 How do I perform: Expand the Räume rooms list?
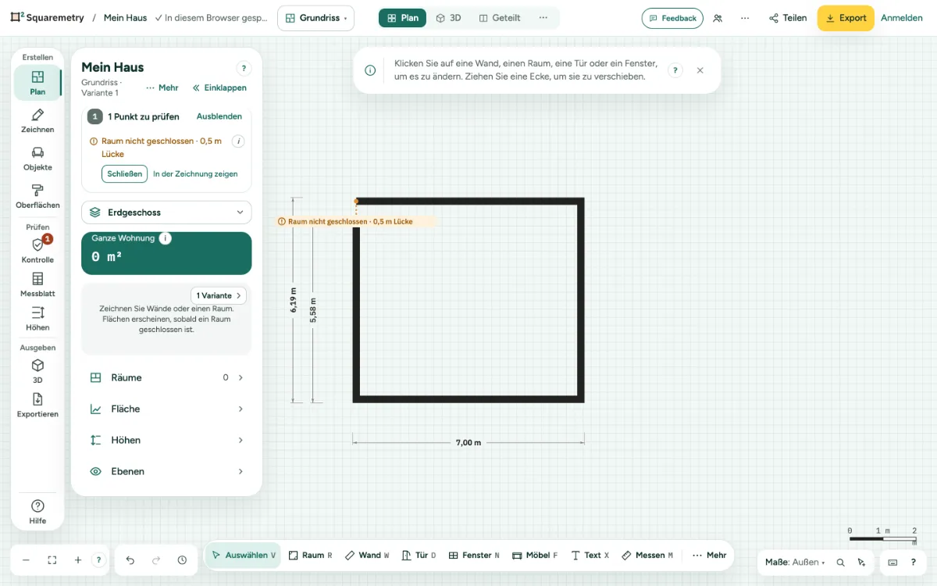click(x=166, y=377)
